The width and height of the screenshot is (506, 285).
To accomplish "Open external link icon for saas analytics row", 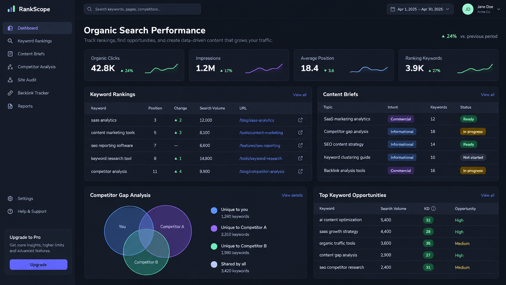I will (x=300, y=120).
